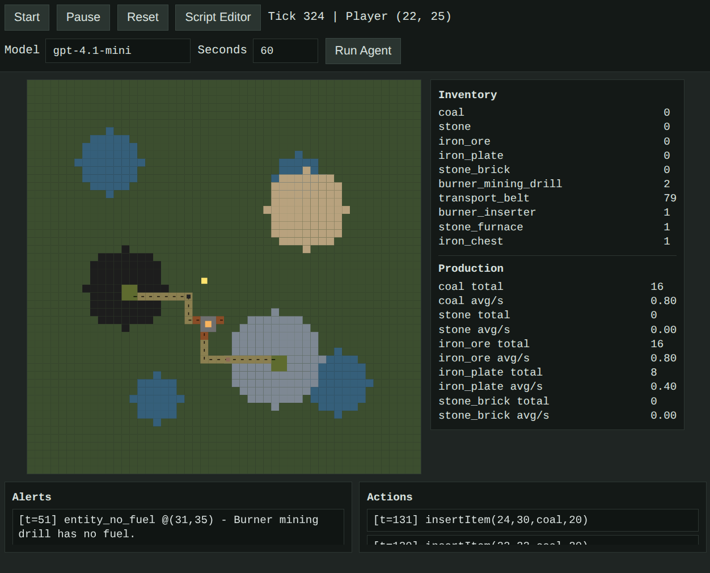This screenshot has height=573, width=710.
Task: Select the burner inserter below the furnace
Action: pyautogui.click(x=204, y=336)
